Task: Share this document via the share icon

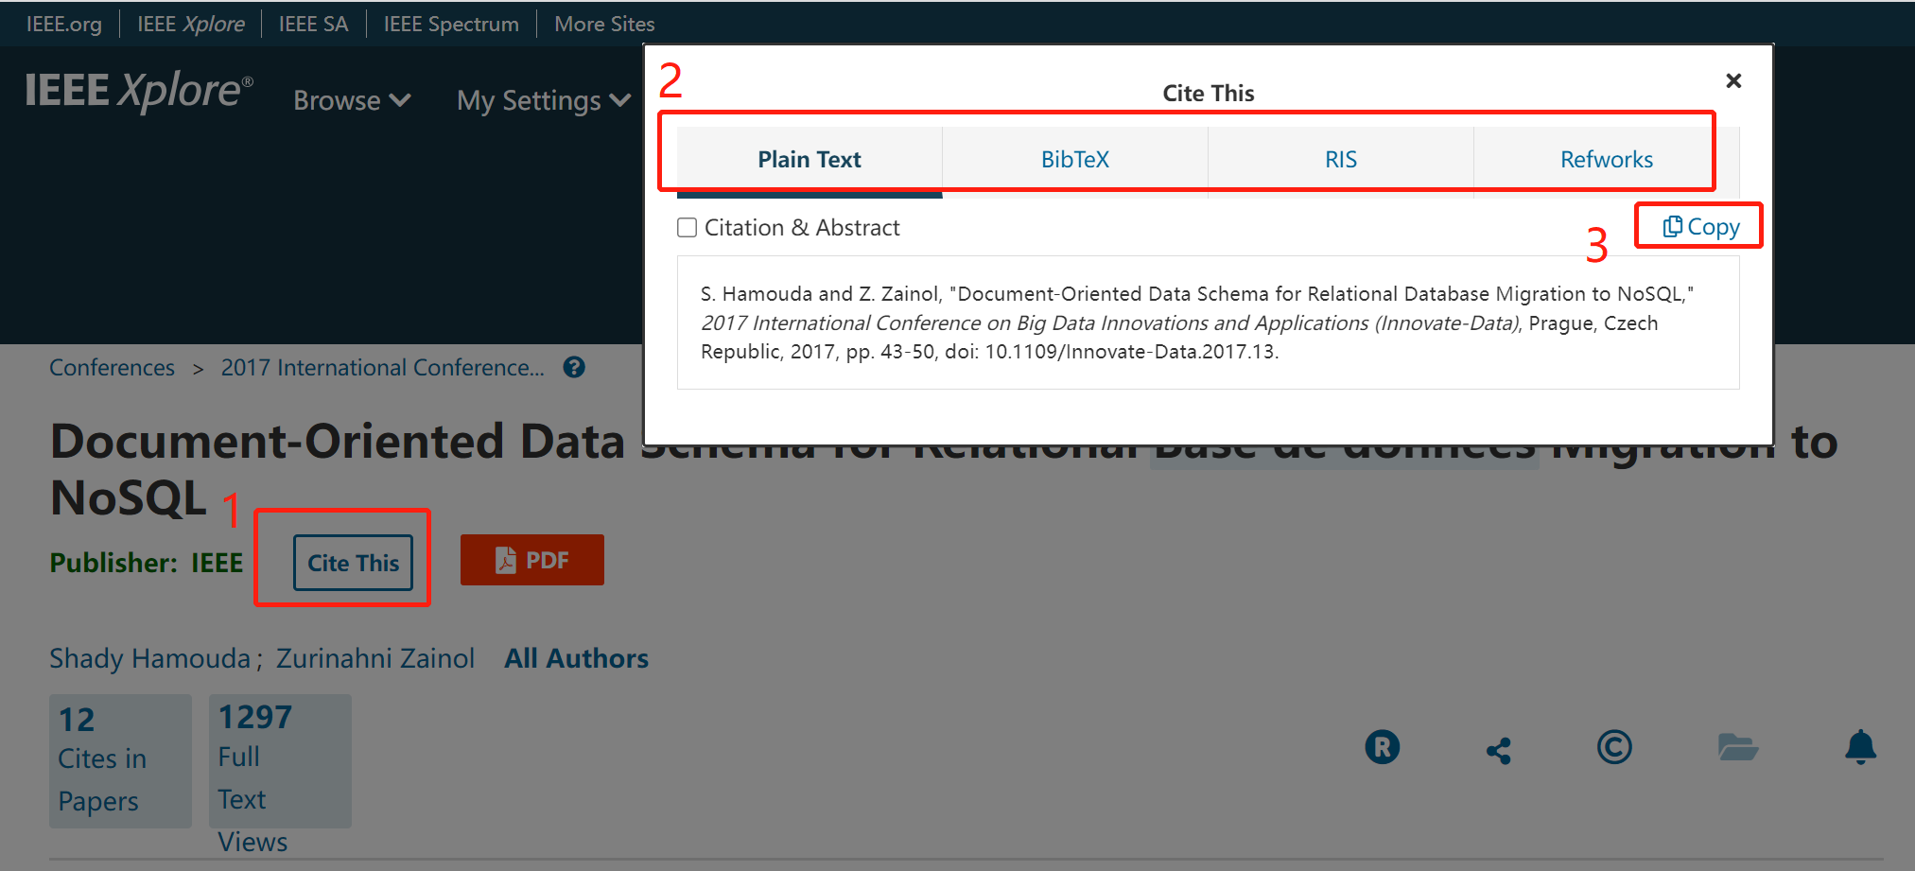Action: point(1500,748)
